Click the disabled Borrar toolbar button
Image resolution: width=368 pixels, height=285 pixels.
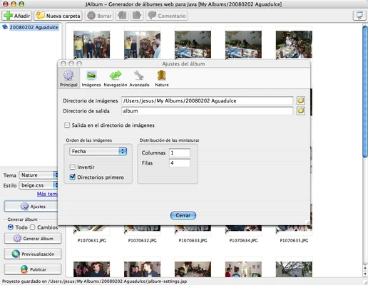[99, 16]
